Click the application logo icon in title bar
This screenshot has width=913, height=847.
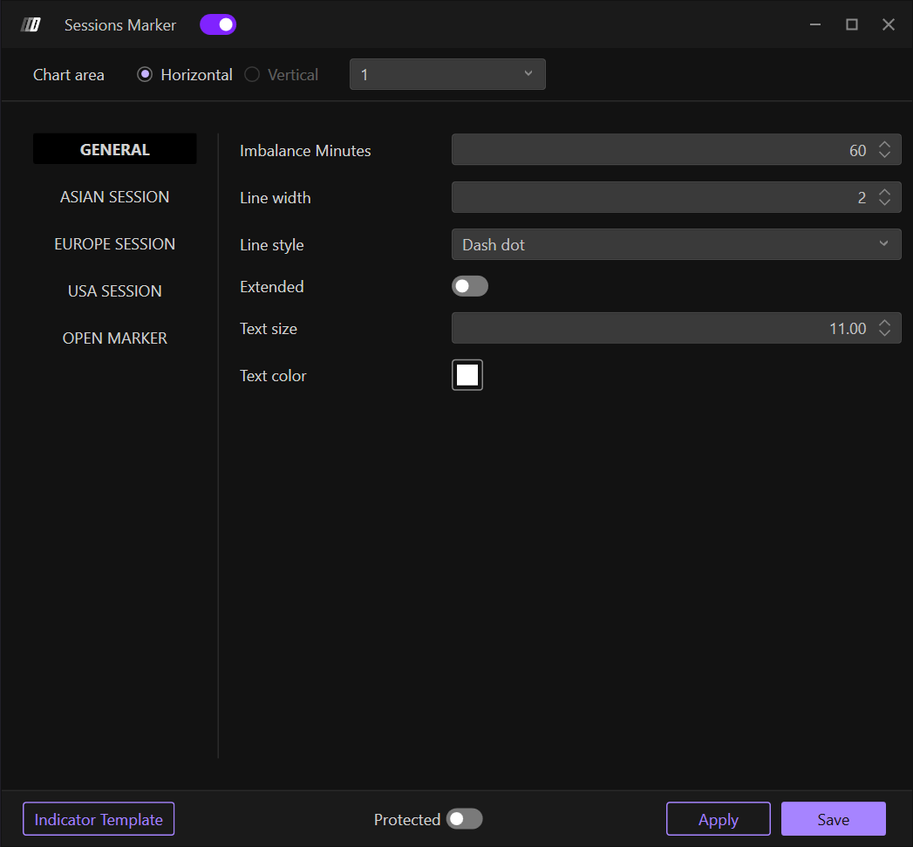coord(31,24)
